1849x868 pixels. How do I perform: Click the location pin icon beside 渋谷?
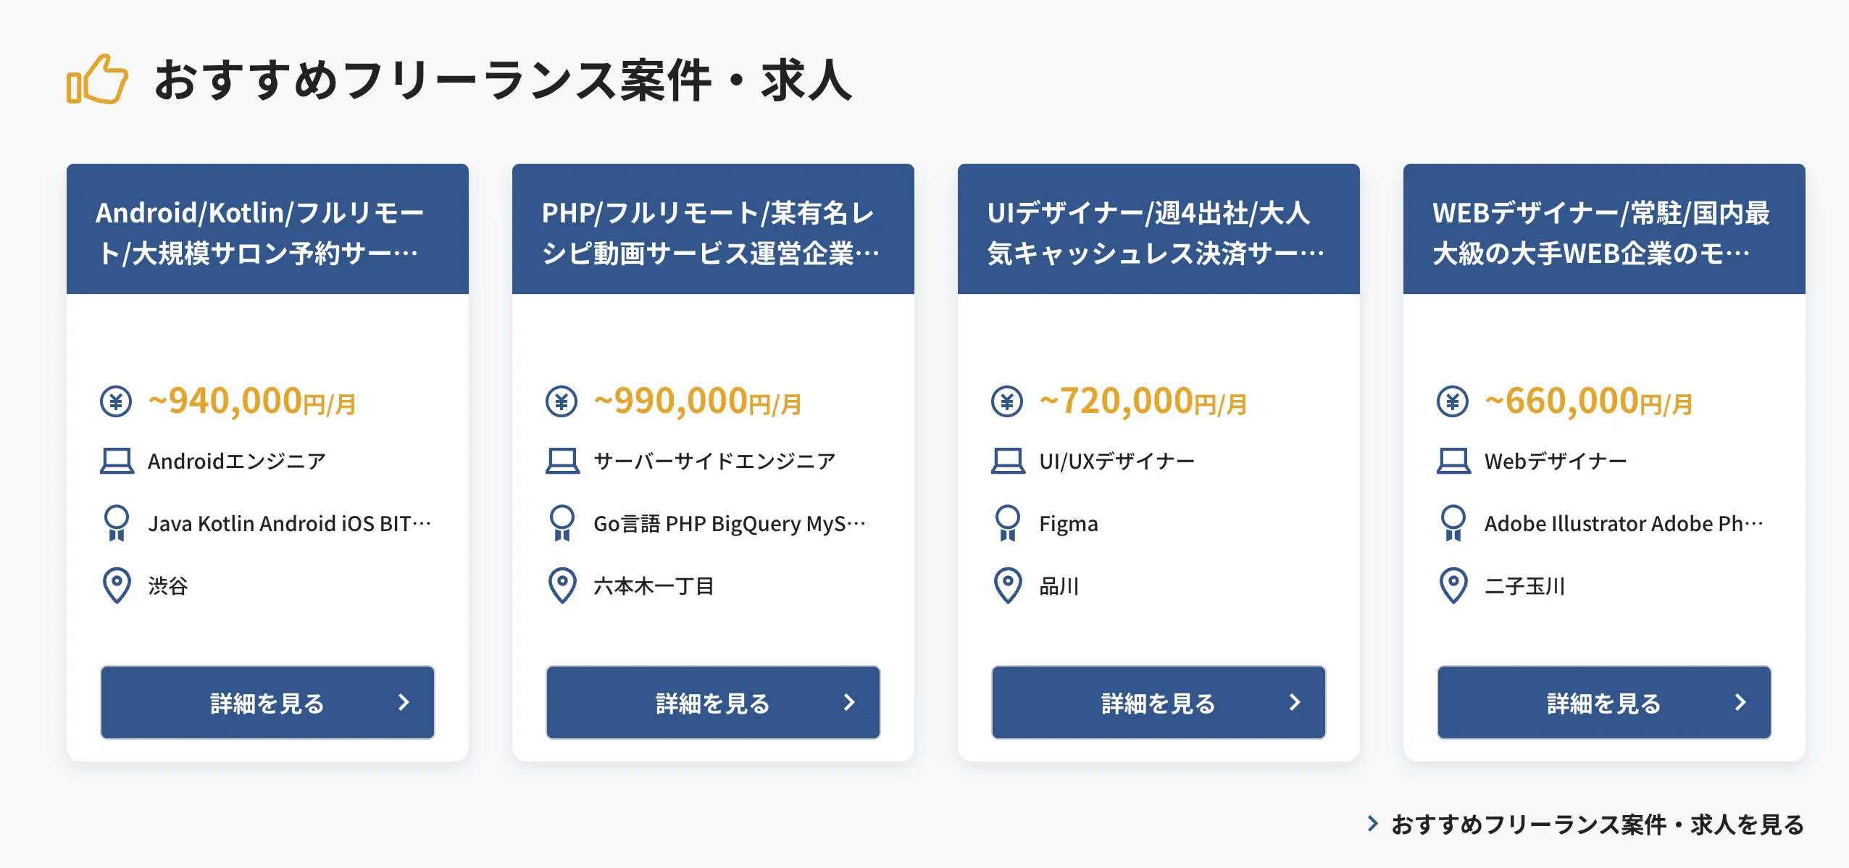tap(117, 585)
